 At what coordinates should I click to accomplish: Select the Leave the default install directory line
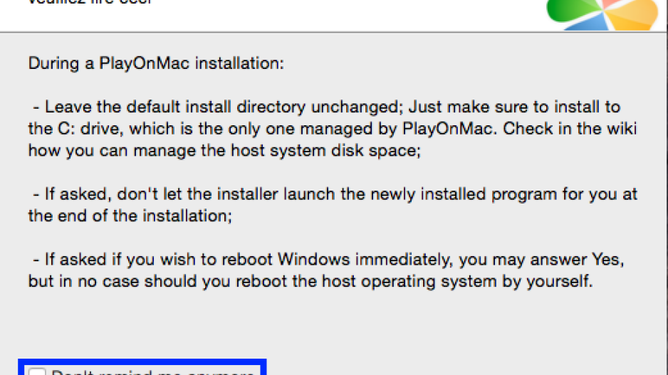tap(326, 107)
